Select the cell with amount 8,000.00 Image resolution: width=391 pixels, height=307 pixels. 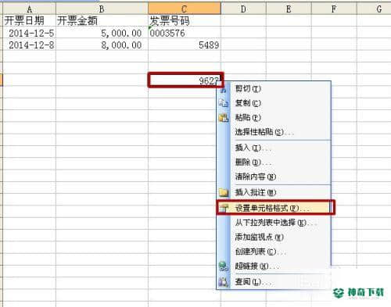click(102, 45)
